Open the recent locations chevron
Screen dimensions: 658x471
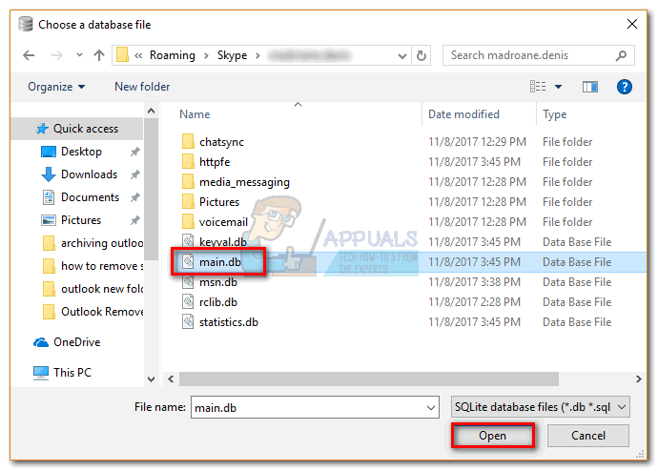click(79, 55)
